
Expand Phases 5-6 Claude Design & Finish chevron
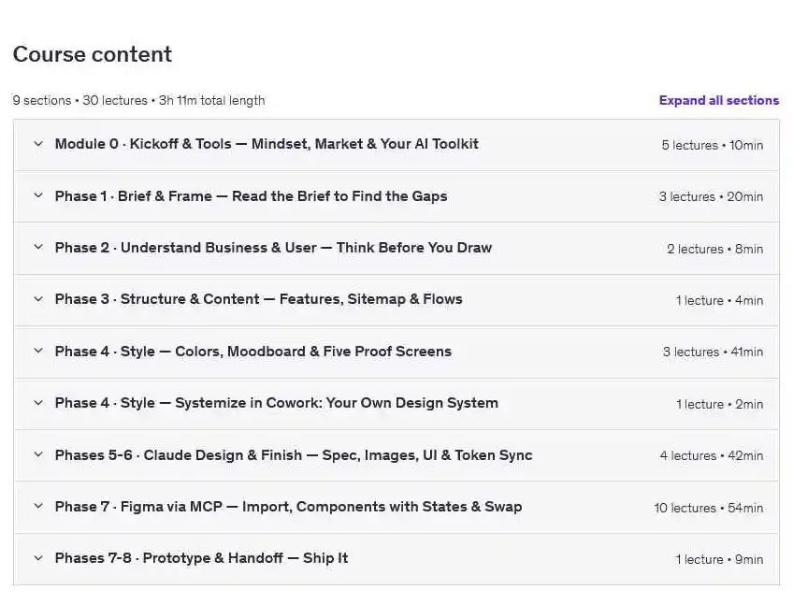38,454
